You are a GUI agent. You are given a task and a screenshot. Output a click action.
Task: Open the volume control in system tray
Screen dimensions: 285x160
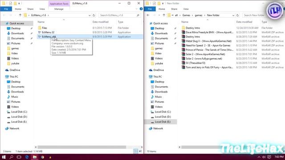[x=264, y=157]
